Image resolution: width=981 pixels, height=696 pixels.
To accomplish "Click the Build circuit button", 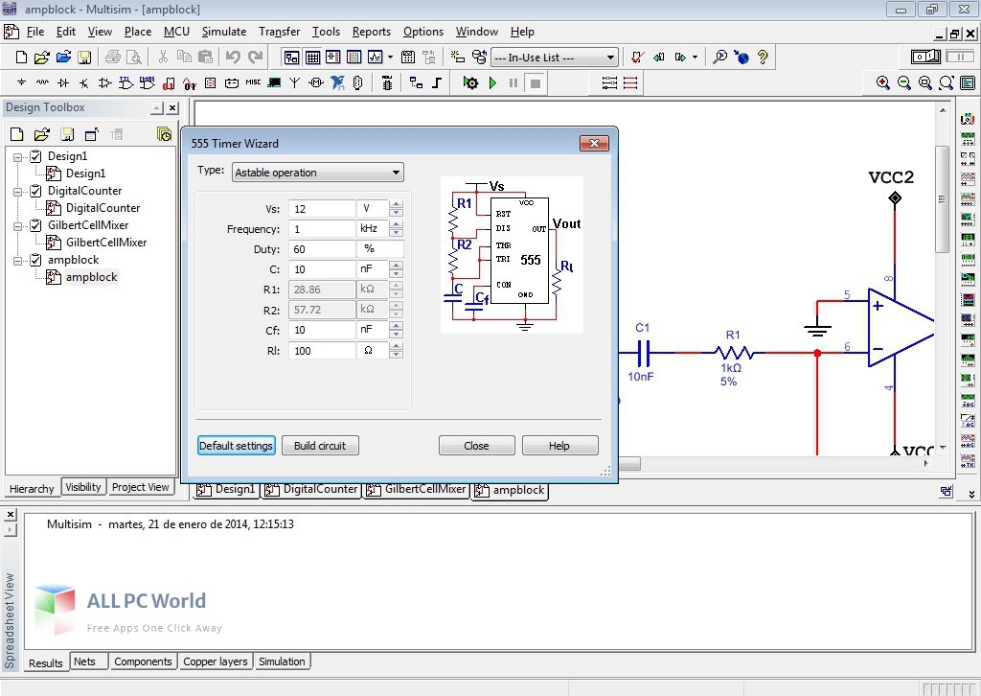I will [320, 445].
